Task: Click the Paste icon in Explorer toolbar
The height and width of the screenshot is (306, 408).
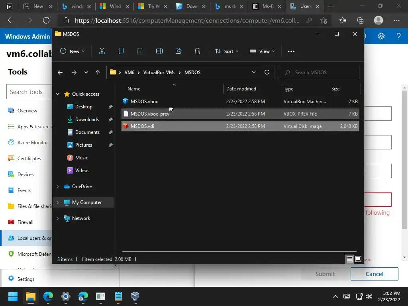Action: coord(140,51)
